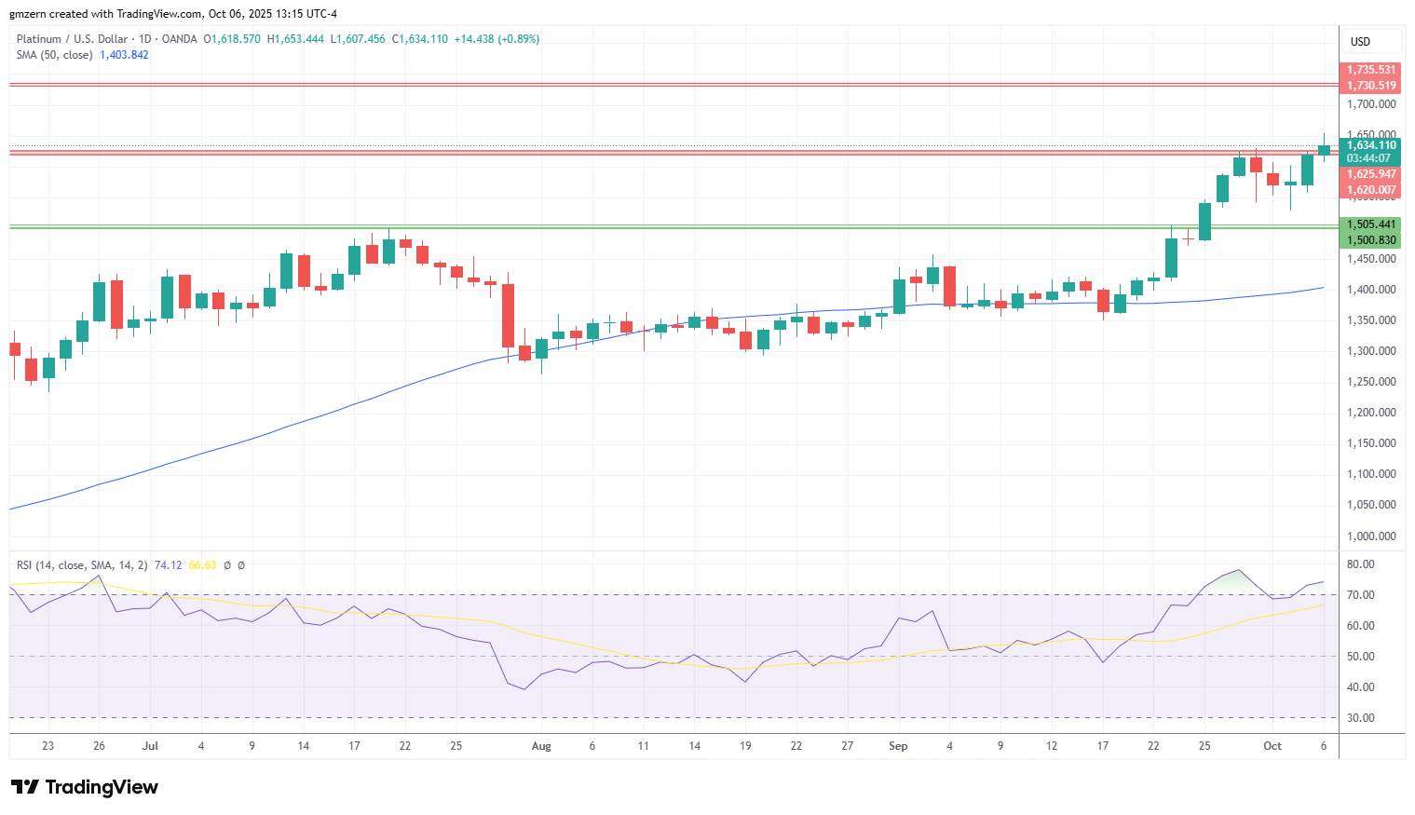Click the close price C1,634.110
Viewport: 1415px width, 815px height.
coord(419,39)
